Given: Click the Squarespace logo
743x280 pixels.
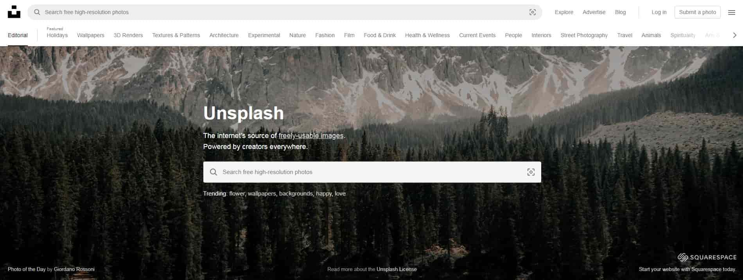Looking at the screenshot, I should tap(707, 257).
